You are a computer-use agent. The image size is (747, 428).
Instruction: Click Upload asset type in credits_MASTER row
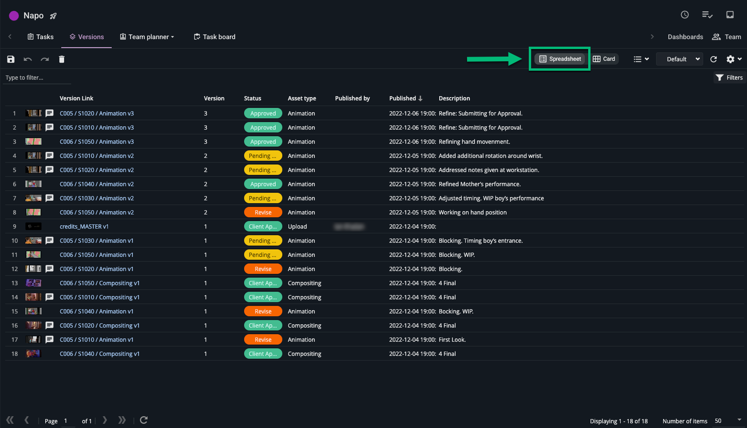coord(297,226)
